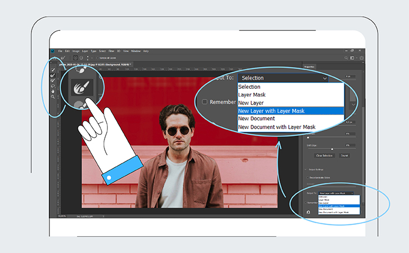
Task: Choose New Layer with Layer Mask option
Action: (271, 111)
